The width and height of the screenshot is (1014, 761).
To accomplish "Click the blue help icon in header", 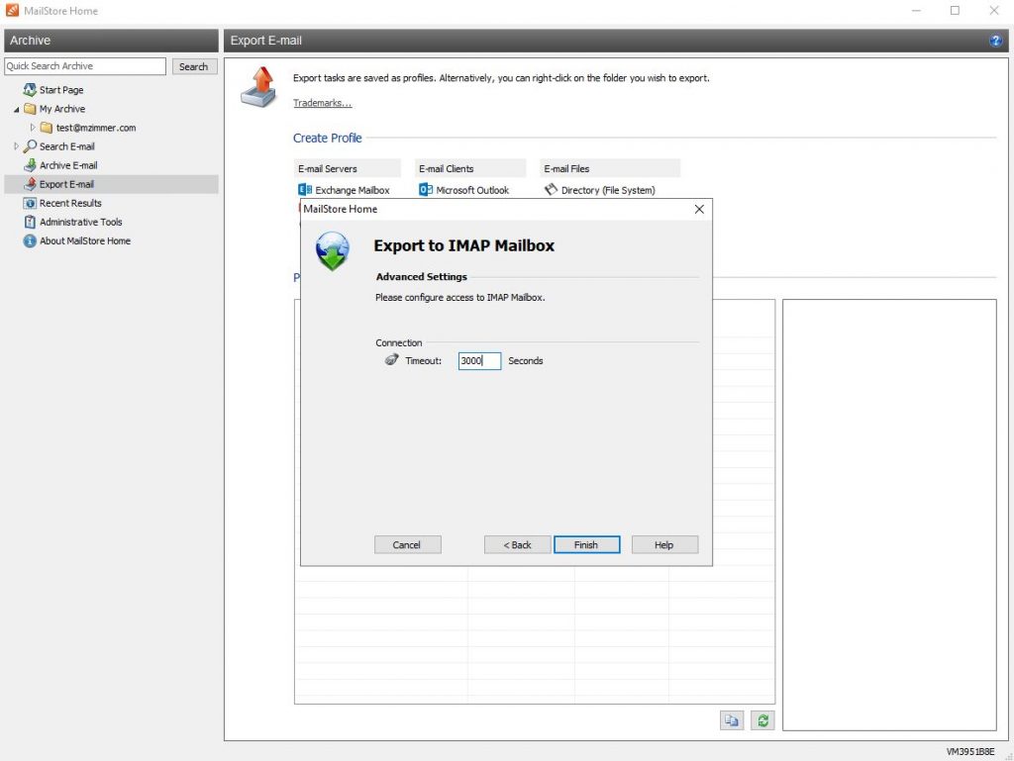I will pyautogui.click(x=995, y=41).
